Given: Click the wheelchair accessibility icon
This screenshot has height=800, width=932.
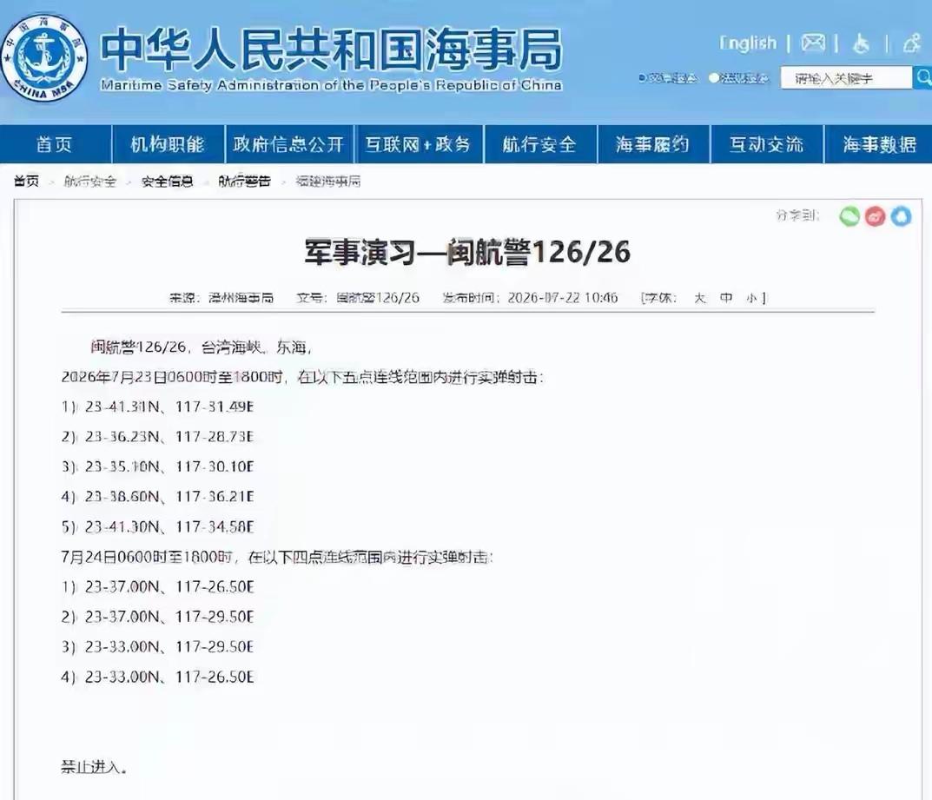Looking at the screenshot, I should pyautogui.click(x=861, y=43).
